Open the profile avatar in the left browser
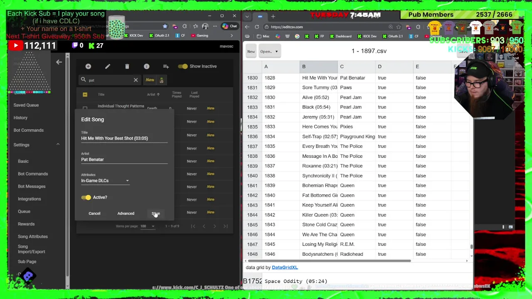 tap(205, 26)
